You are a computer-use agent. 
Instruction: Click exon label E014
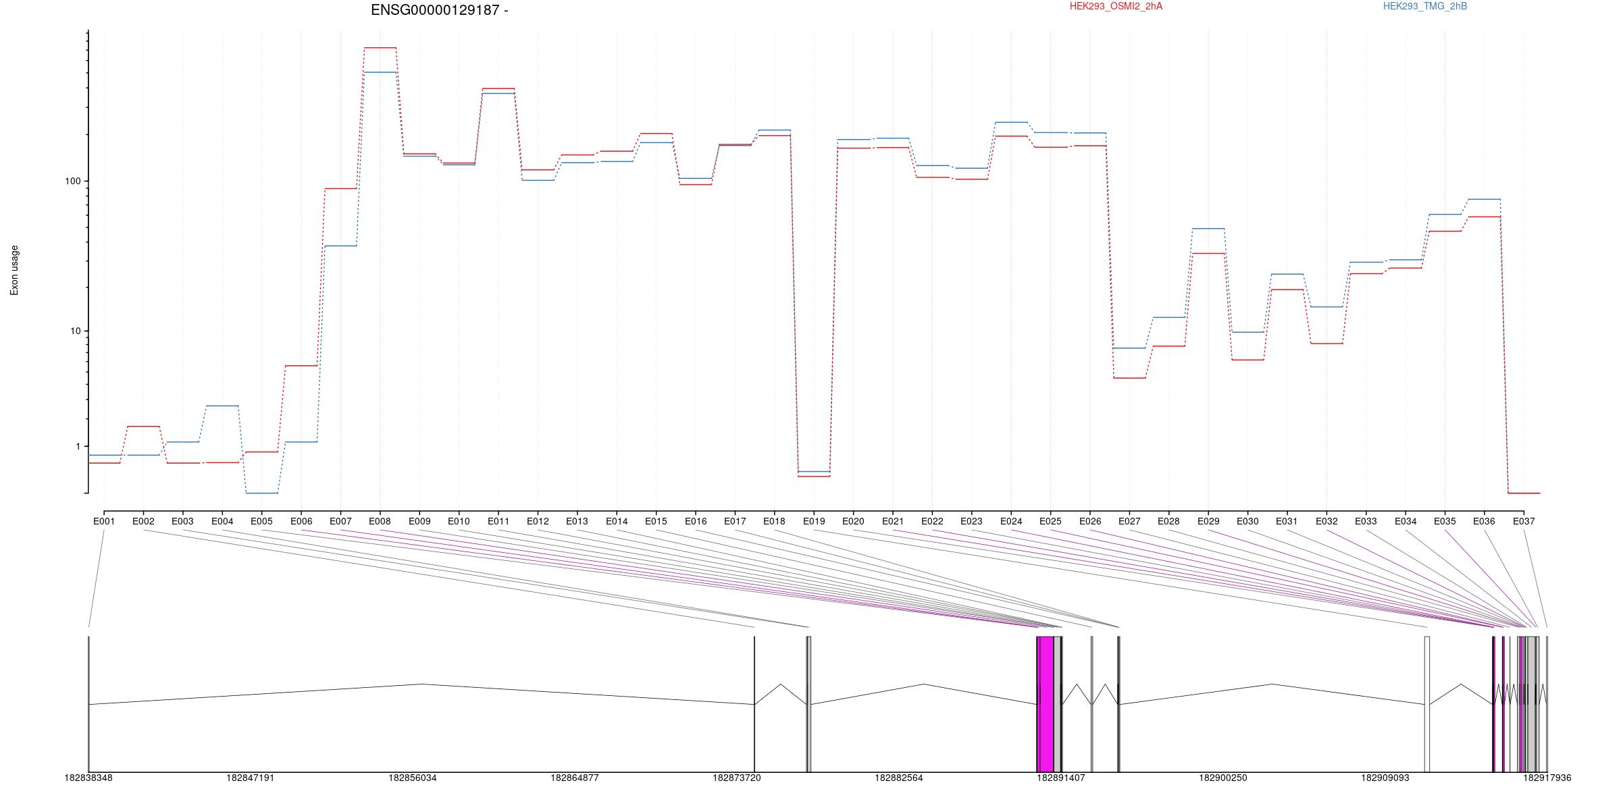[617, 521]
